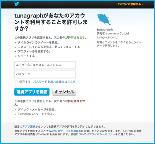The image size is (155, 144).
Task: Click the tunagraph app name
Action: click(105, 30)
